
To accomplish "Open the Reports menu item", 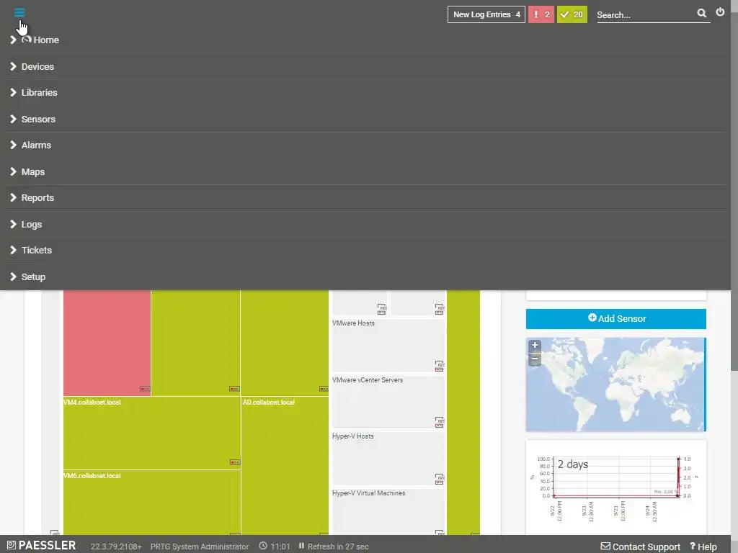I will (37, 198).
